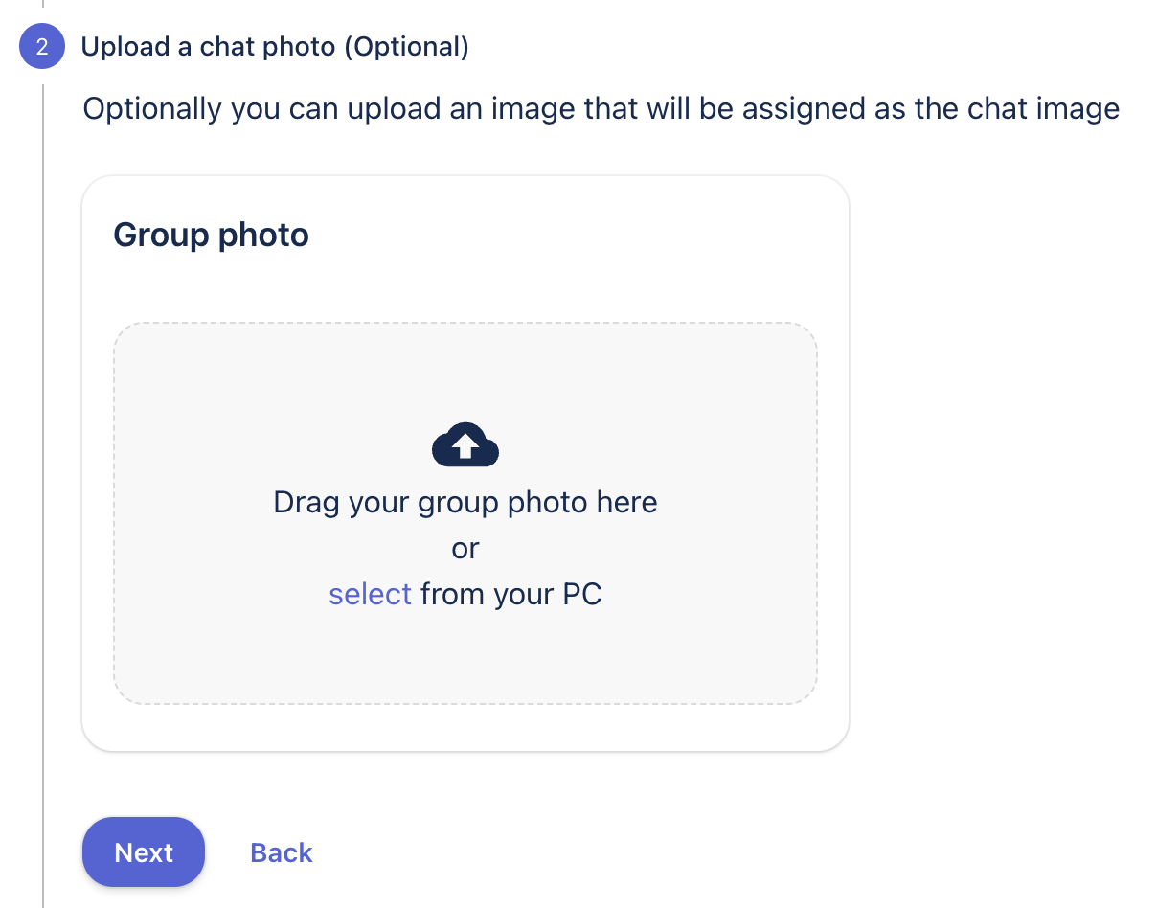This screenshot has width=1157, height=908.
Task: Click the white card margin right of "Group photo"
Action: (575, 235)
